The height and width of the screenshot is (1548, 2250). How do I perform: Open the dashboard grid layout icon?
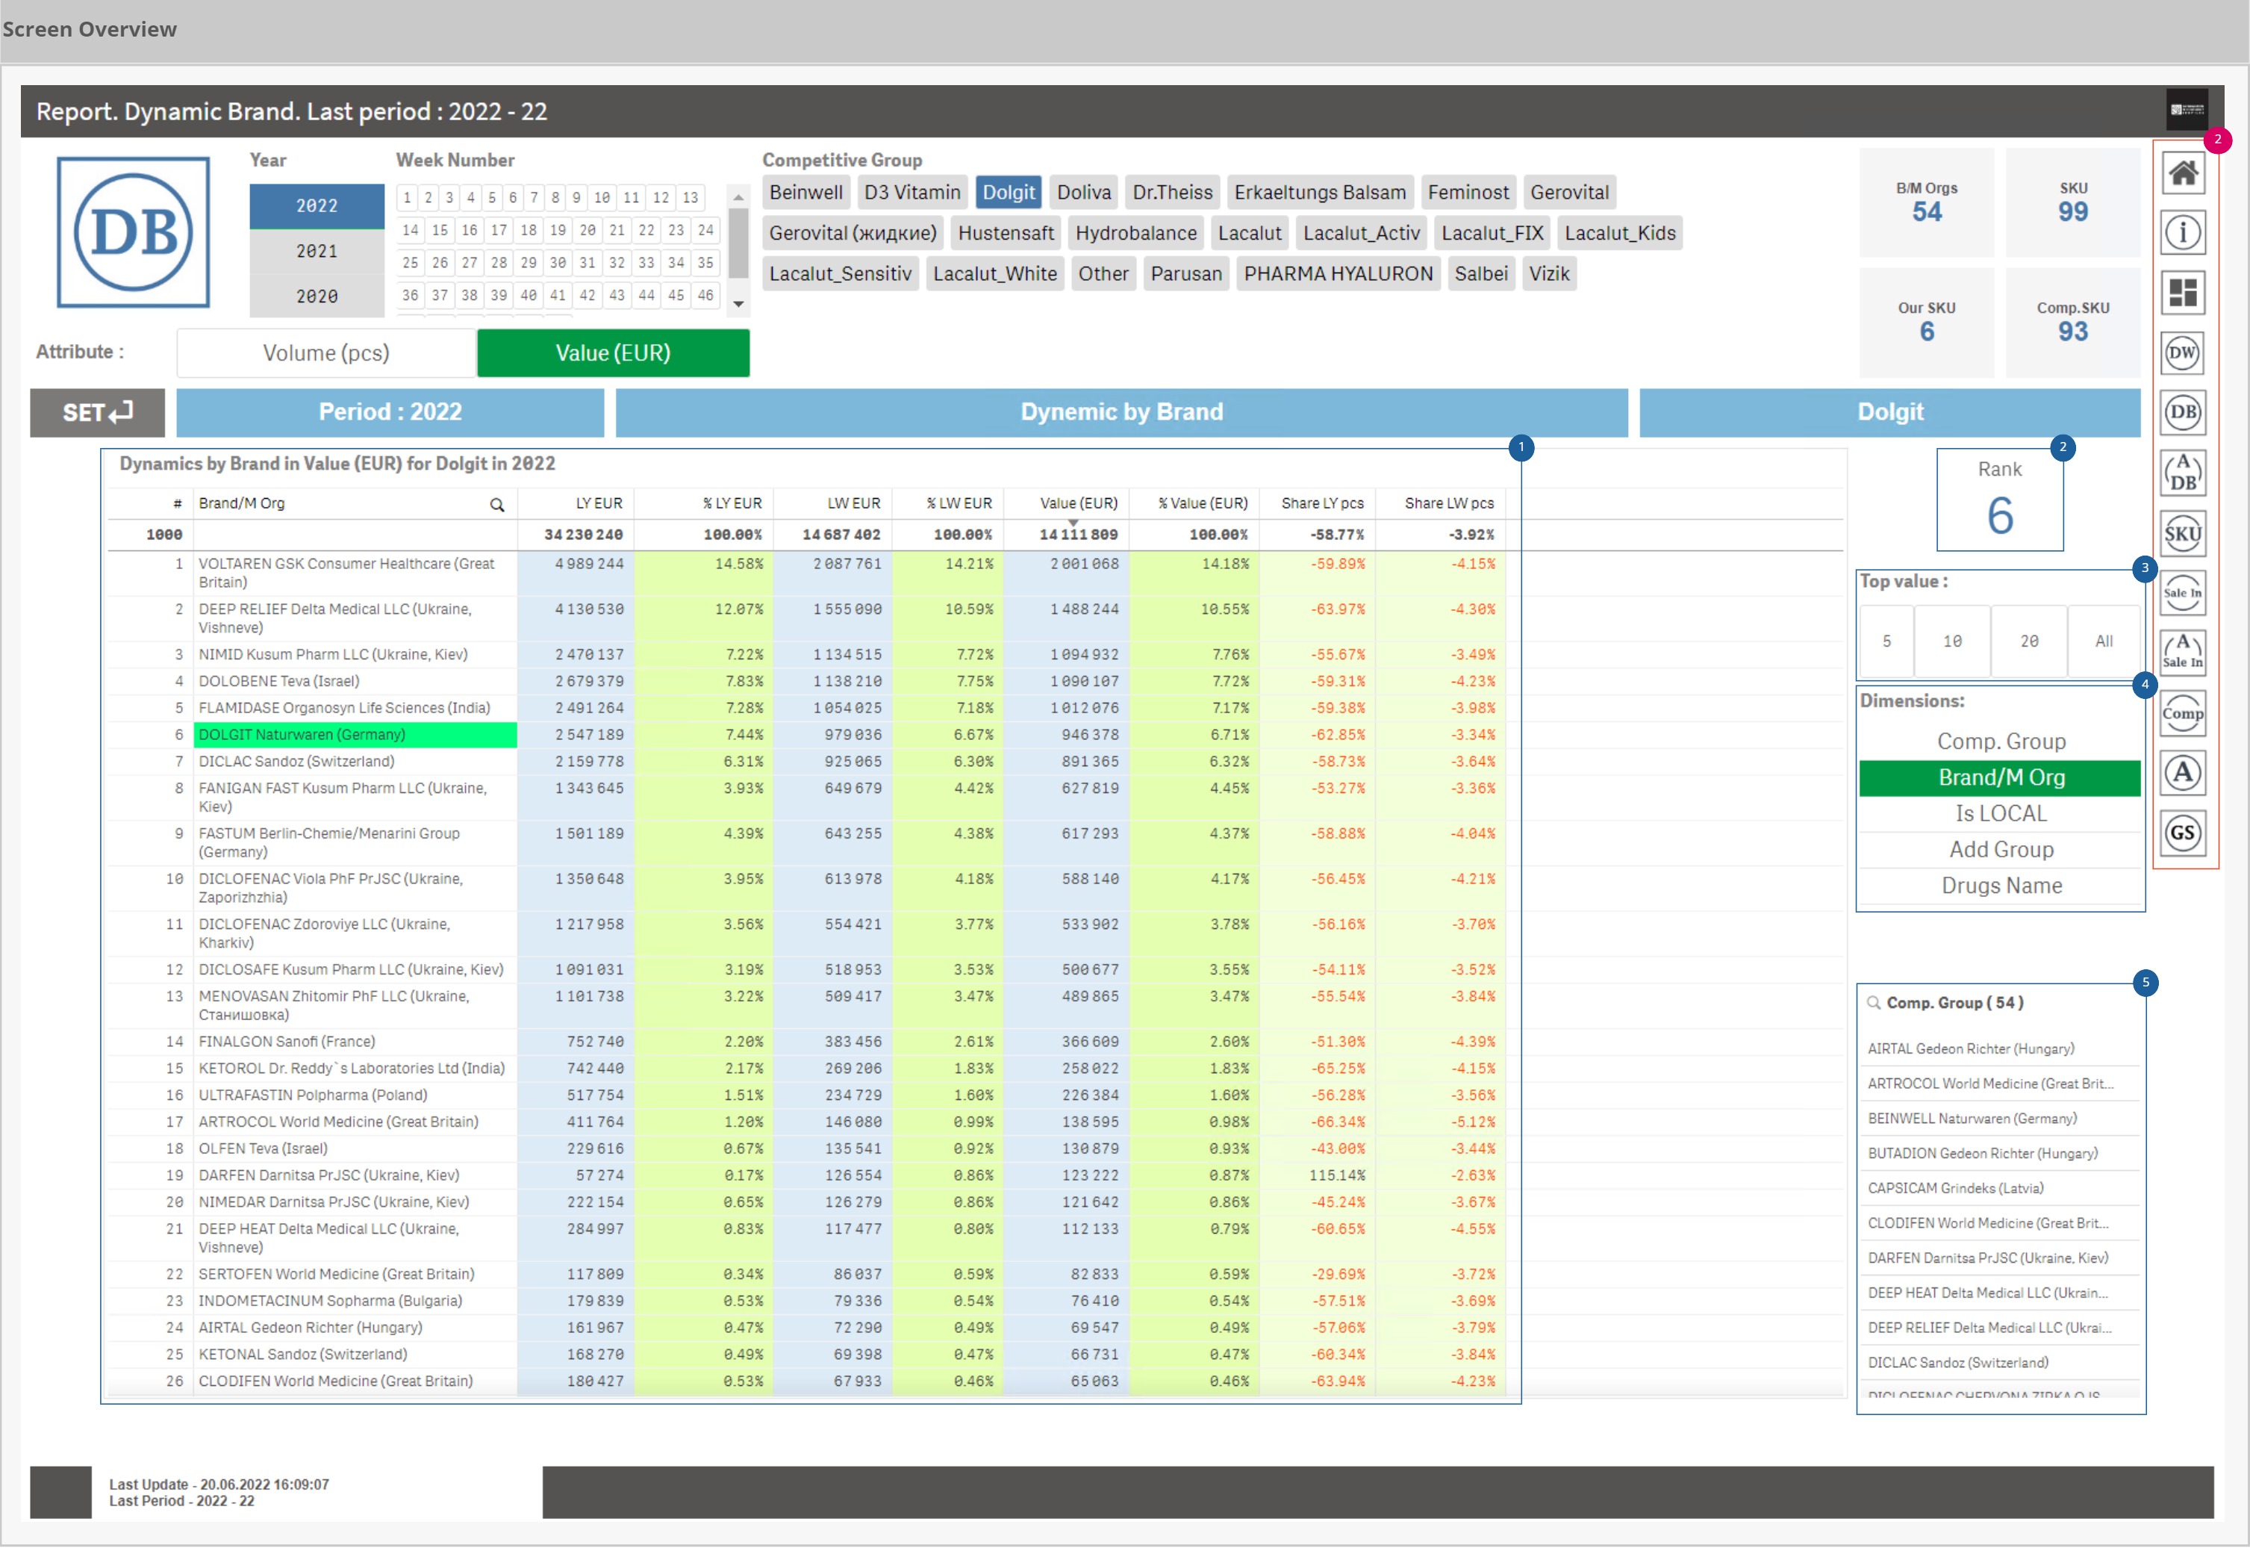(x=2182, y=293)
